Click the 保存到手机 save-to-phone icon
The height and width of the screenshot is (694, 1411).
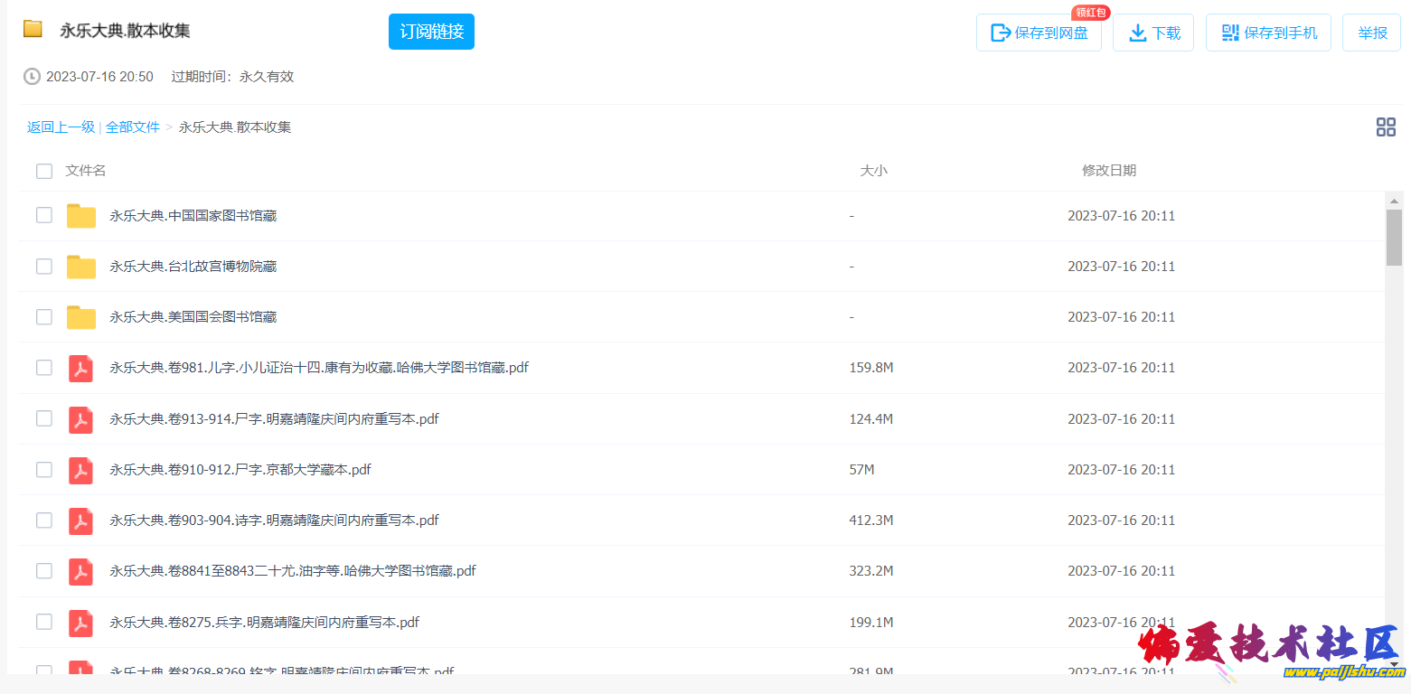[1229, 32]
